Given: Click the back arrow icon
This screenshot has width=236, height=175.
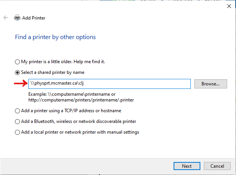Looking at the screenshot, I should pos(6,18).
